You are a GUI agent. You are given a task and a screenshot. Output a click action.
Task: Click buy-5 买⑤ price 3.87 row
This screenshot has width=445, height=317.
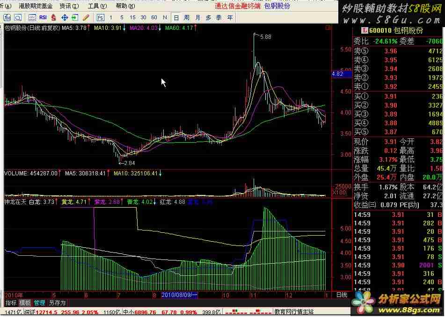398,132
